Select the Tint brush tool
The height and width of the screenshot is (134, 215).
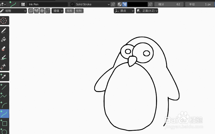pos(4,57)
